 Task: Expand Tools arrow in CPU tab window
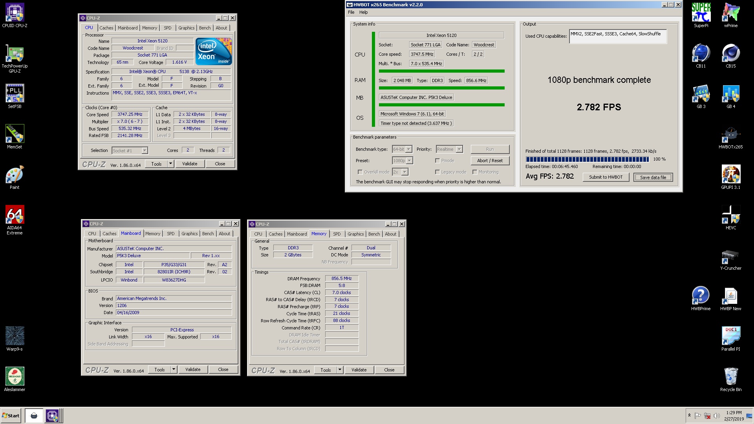tap(171, 164)
